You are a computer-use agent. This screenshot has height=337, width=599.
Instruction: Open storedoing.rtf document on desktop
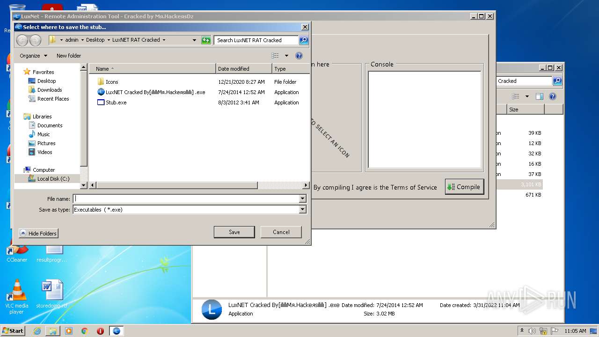point(51,294)
